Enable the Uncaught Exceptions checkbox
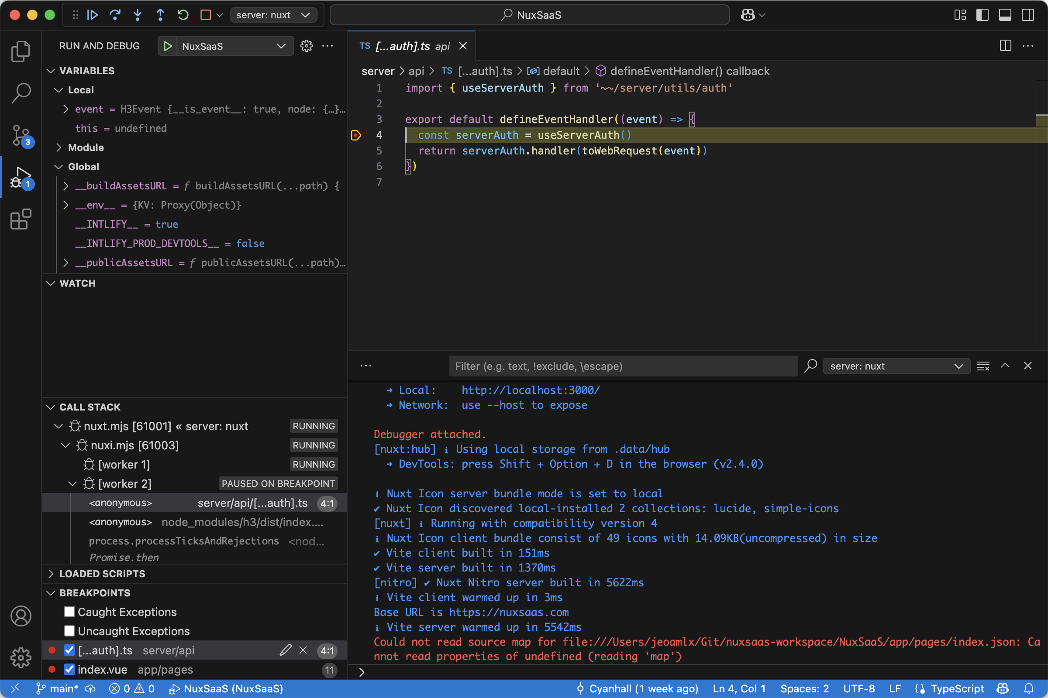 click(x=69, y=631)
